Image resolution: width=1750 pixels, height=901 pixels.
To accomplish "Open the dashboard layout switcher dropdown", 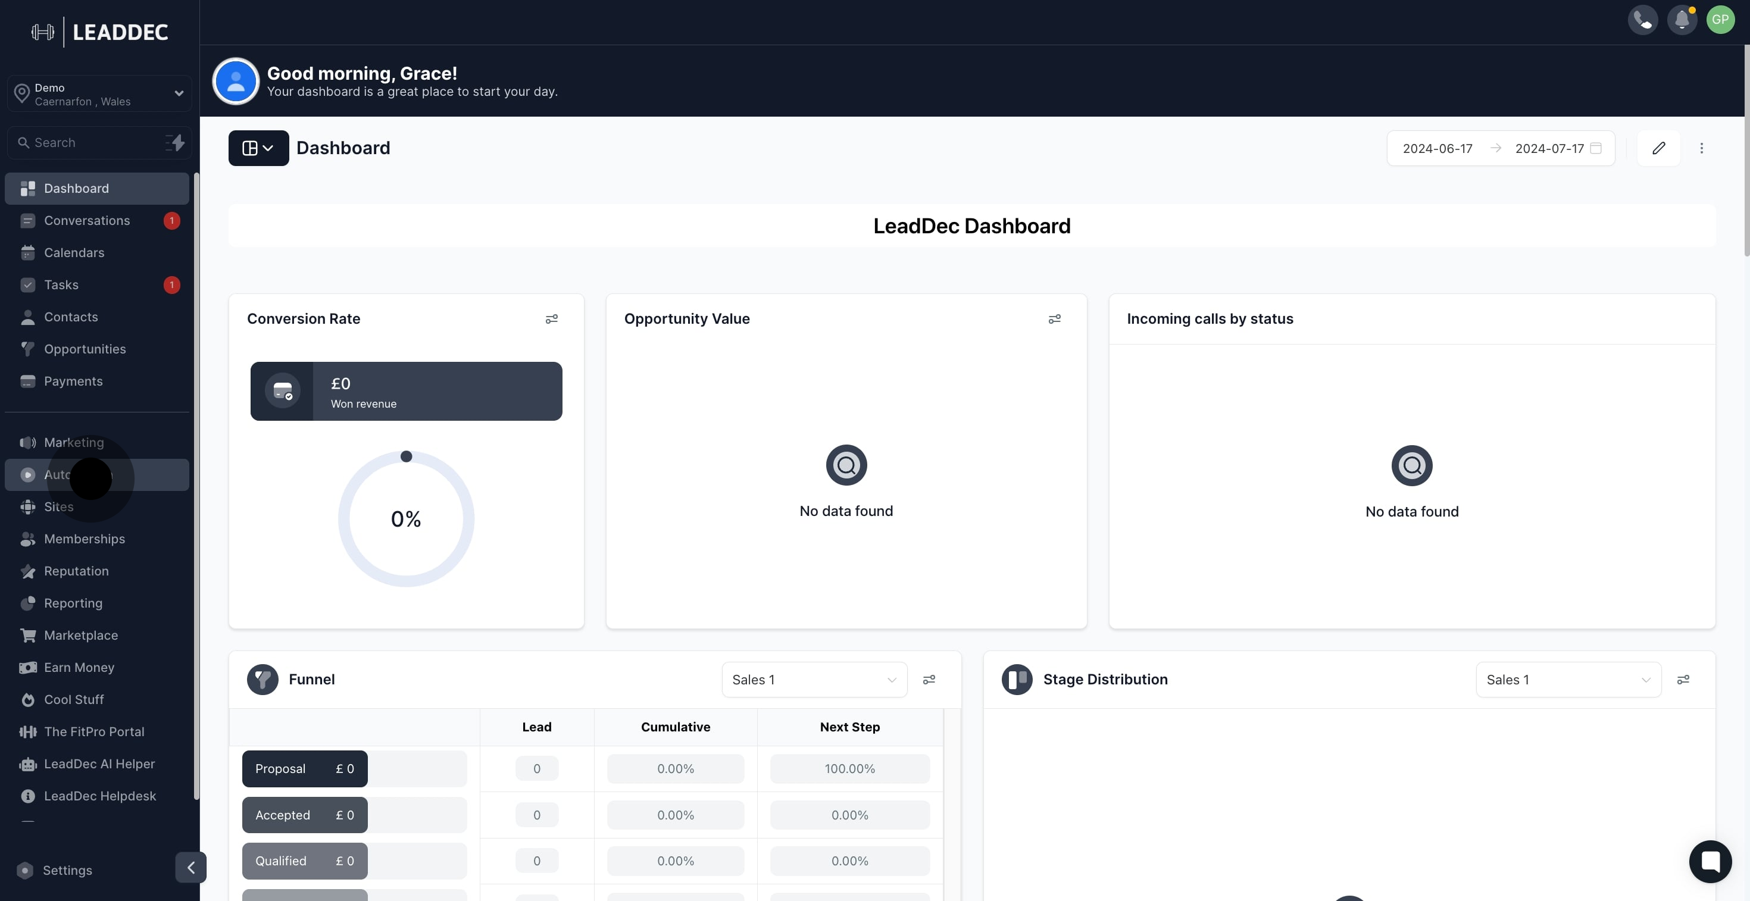I will [258, 148].
